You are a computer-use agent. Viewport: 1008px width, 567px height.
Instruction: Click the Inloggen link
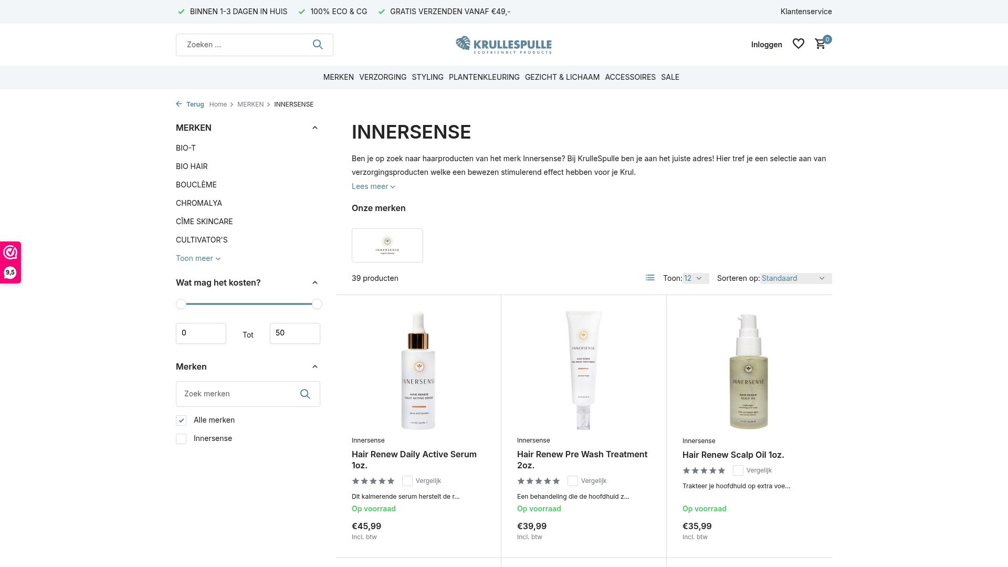766,45
